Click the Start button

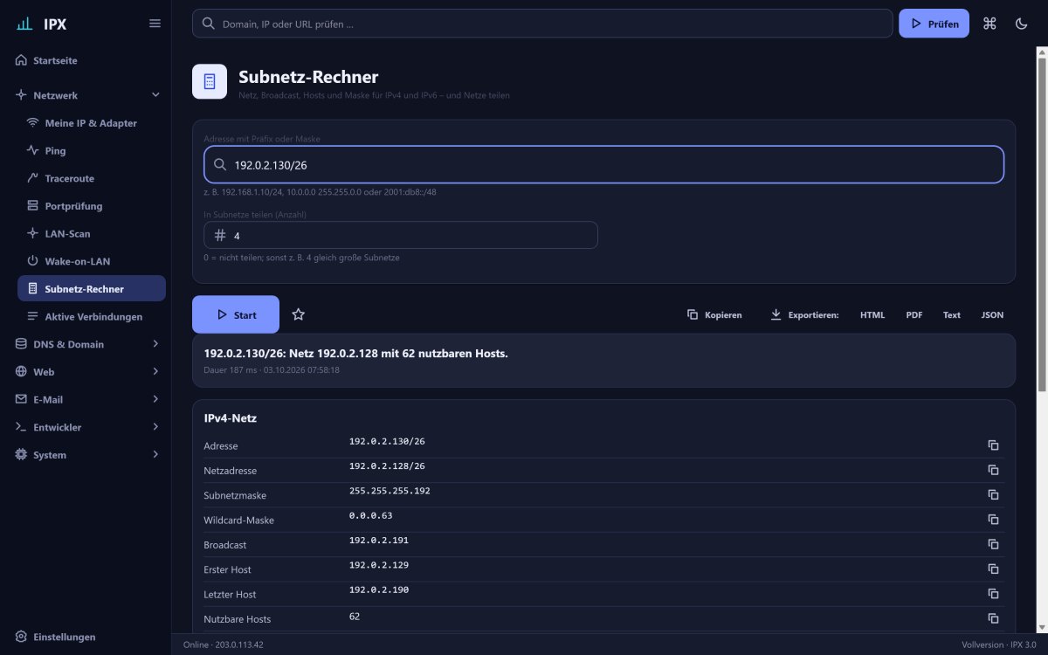[236, 314]
